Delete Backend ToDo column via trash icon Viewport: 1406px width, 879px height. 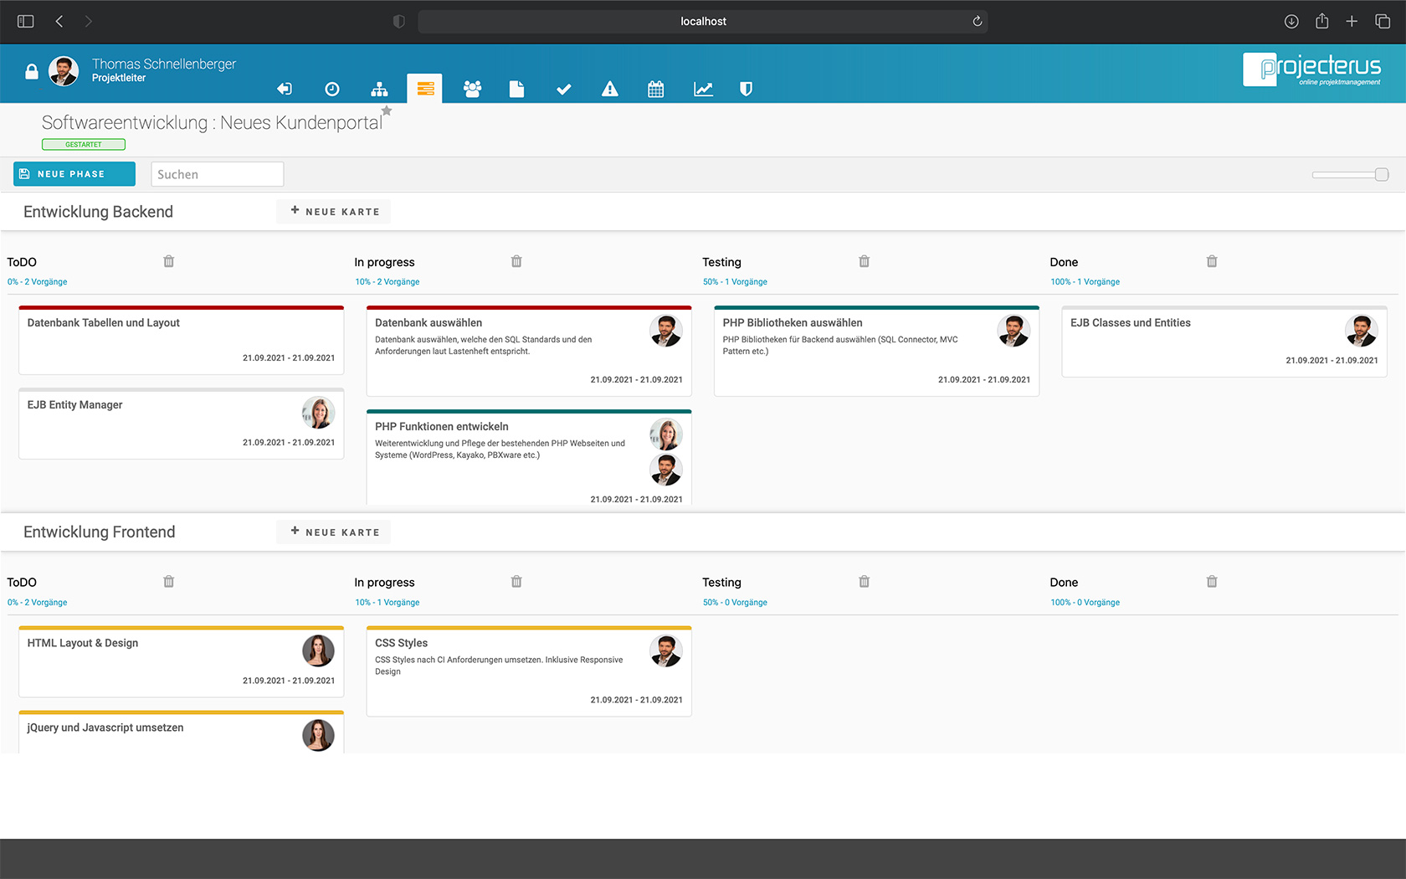pos(169,261)
